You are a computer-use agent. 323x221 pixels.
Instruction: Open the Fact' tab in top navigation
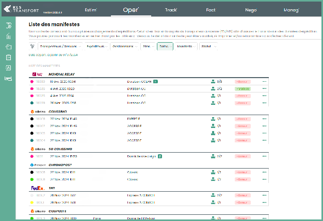pos(239,10)
